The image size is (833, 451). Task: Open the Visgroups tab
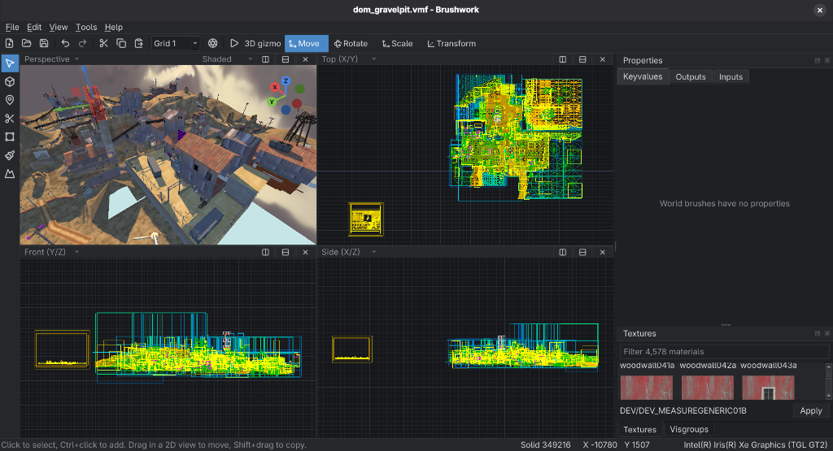[x=688, y=429]
